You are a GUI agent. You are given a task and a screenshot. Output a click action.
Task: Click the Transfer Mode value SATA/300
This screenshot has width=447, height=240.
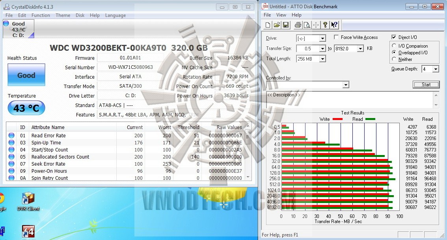point(130,86)
